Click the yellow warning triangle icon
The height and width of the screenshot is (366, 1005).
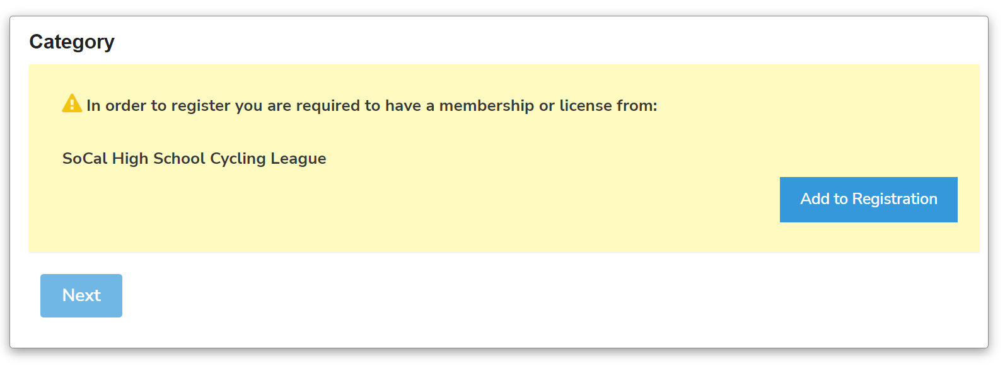pos(72,103)
